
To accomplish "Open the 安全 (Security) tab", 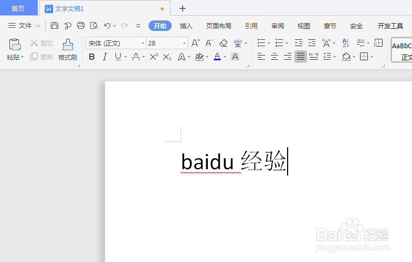I will [356, 26].
